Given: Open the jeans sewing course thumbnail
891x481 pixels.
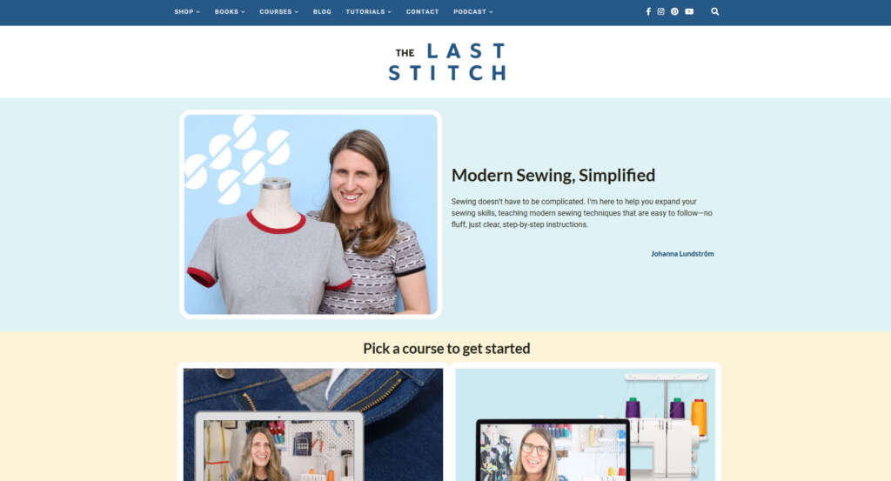Looking at the screenshot, I should point(312,424).
